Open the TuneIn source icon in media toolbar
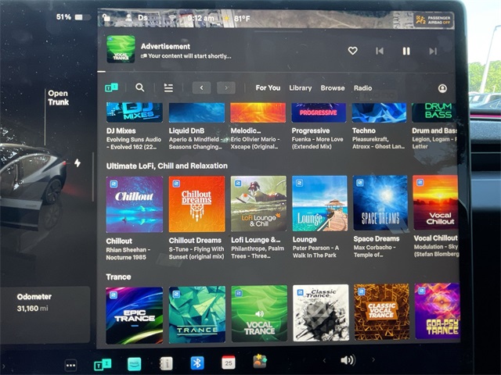The width and height of the screenshot is (501, 375). tap(111, 87)
